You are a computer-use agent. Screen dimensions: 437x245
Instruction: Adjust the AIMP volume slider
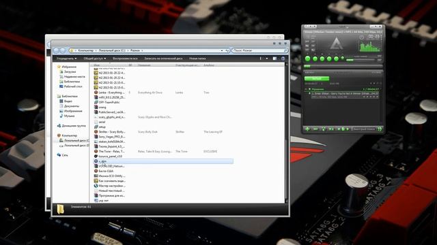coord(362,59)
